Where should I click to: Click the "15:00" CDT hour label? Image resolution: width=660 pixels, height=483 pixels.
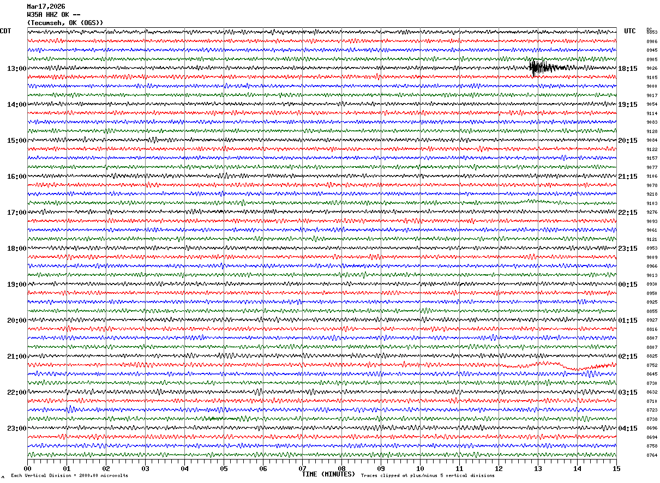[16, 141]
